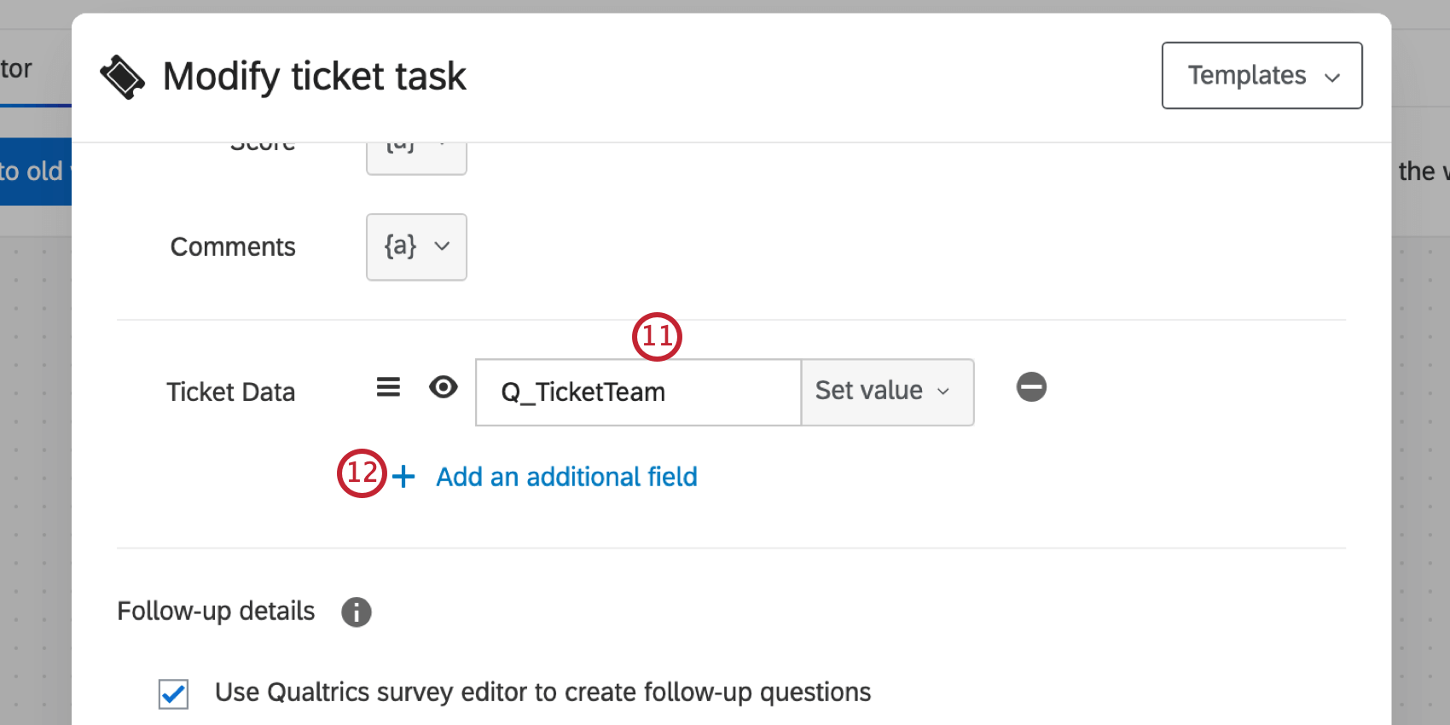Click the ticket icon beside the task title
1450x725 pixels.
point(123,77)
